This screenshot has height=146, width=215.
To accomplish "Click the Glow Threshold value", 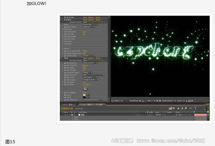I will click(x=85, y=65).
